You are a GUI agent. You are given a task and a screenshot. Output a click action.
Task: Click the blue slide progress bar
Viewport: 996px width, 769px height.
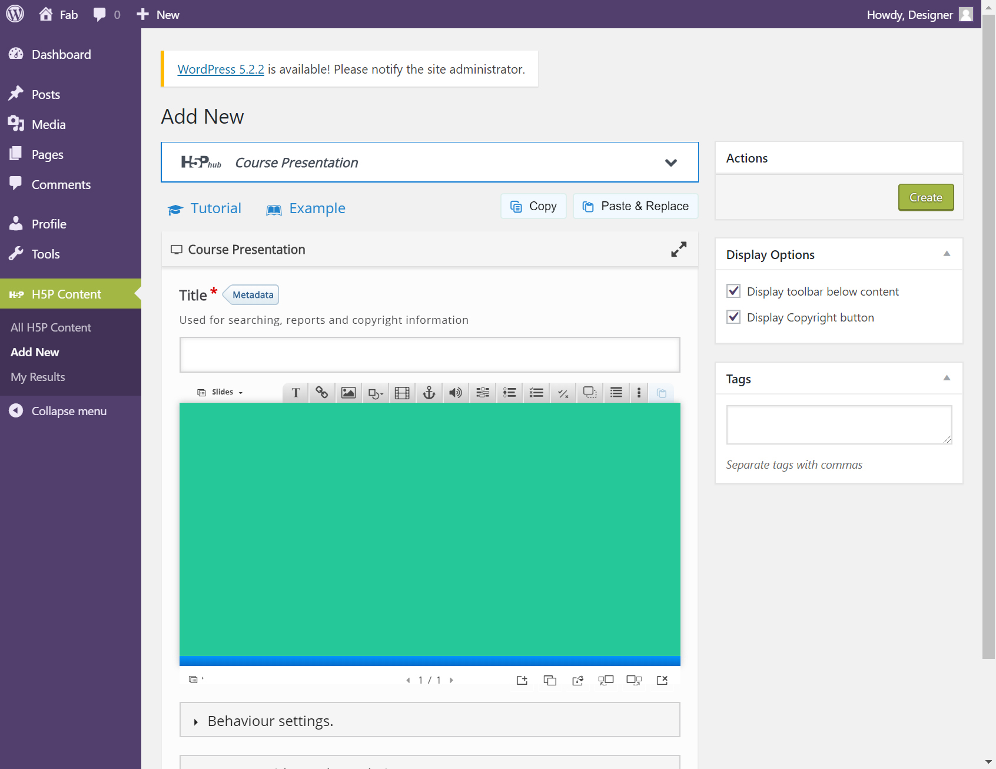[x=430, y=661]
